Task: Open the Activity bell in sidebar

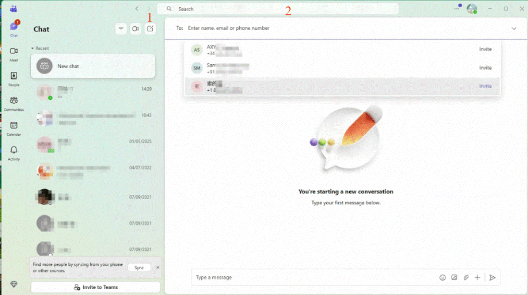Action: tap(14, 153)
